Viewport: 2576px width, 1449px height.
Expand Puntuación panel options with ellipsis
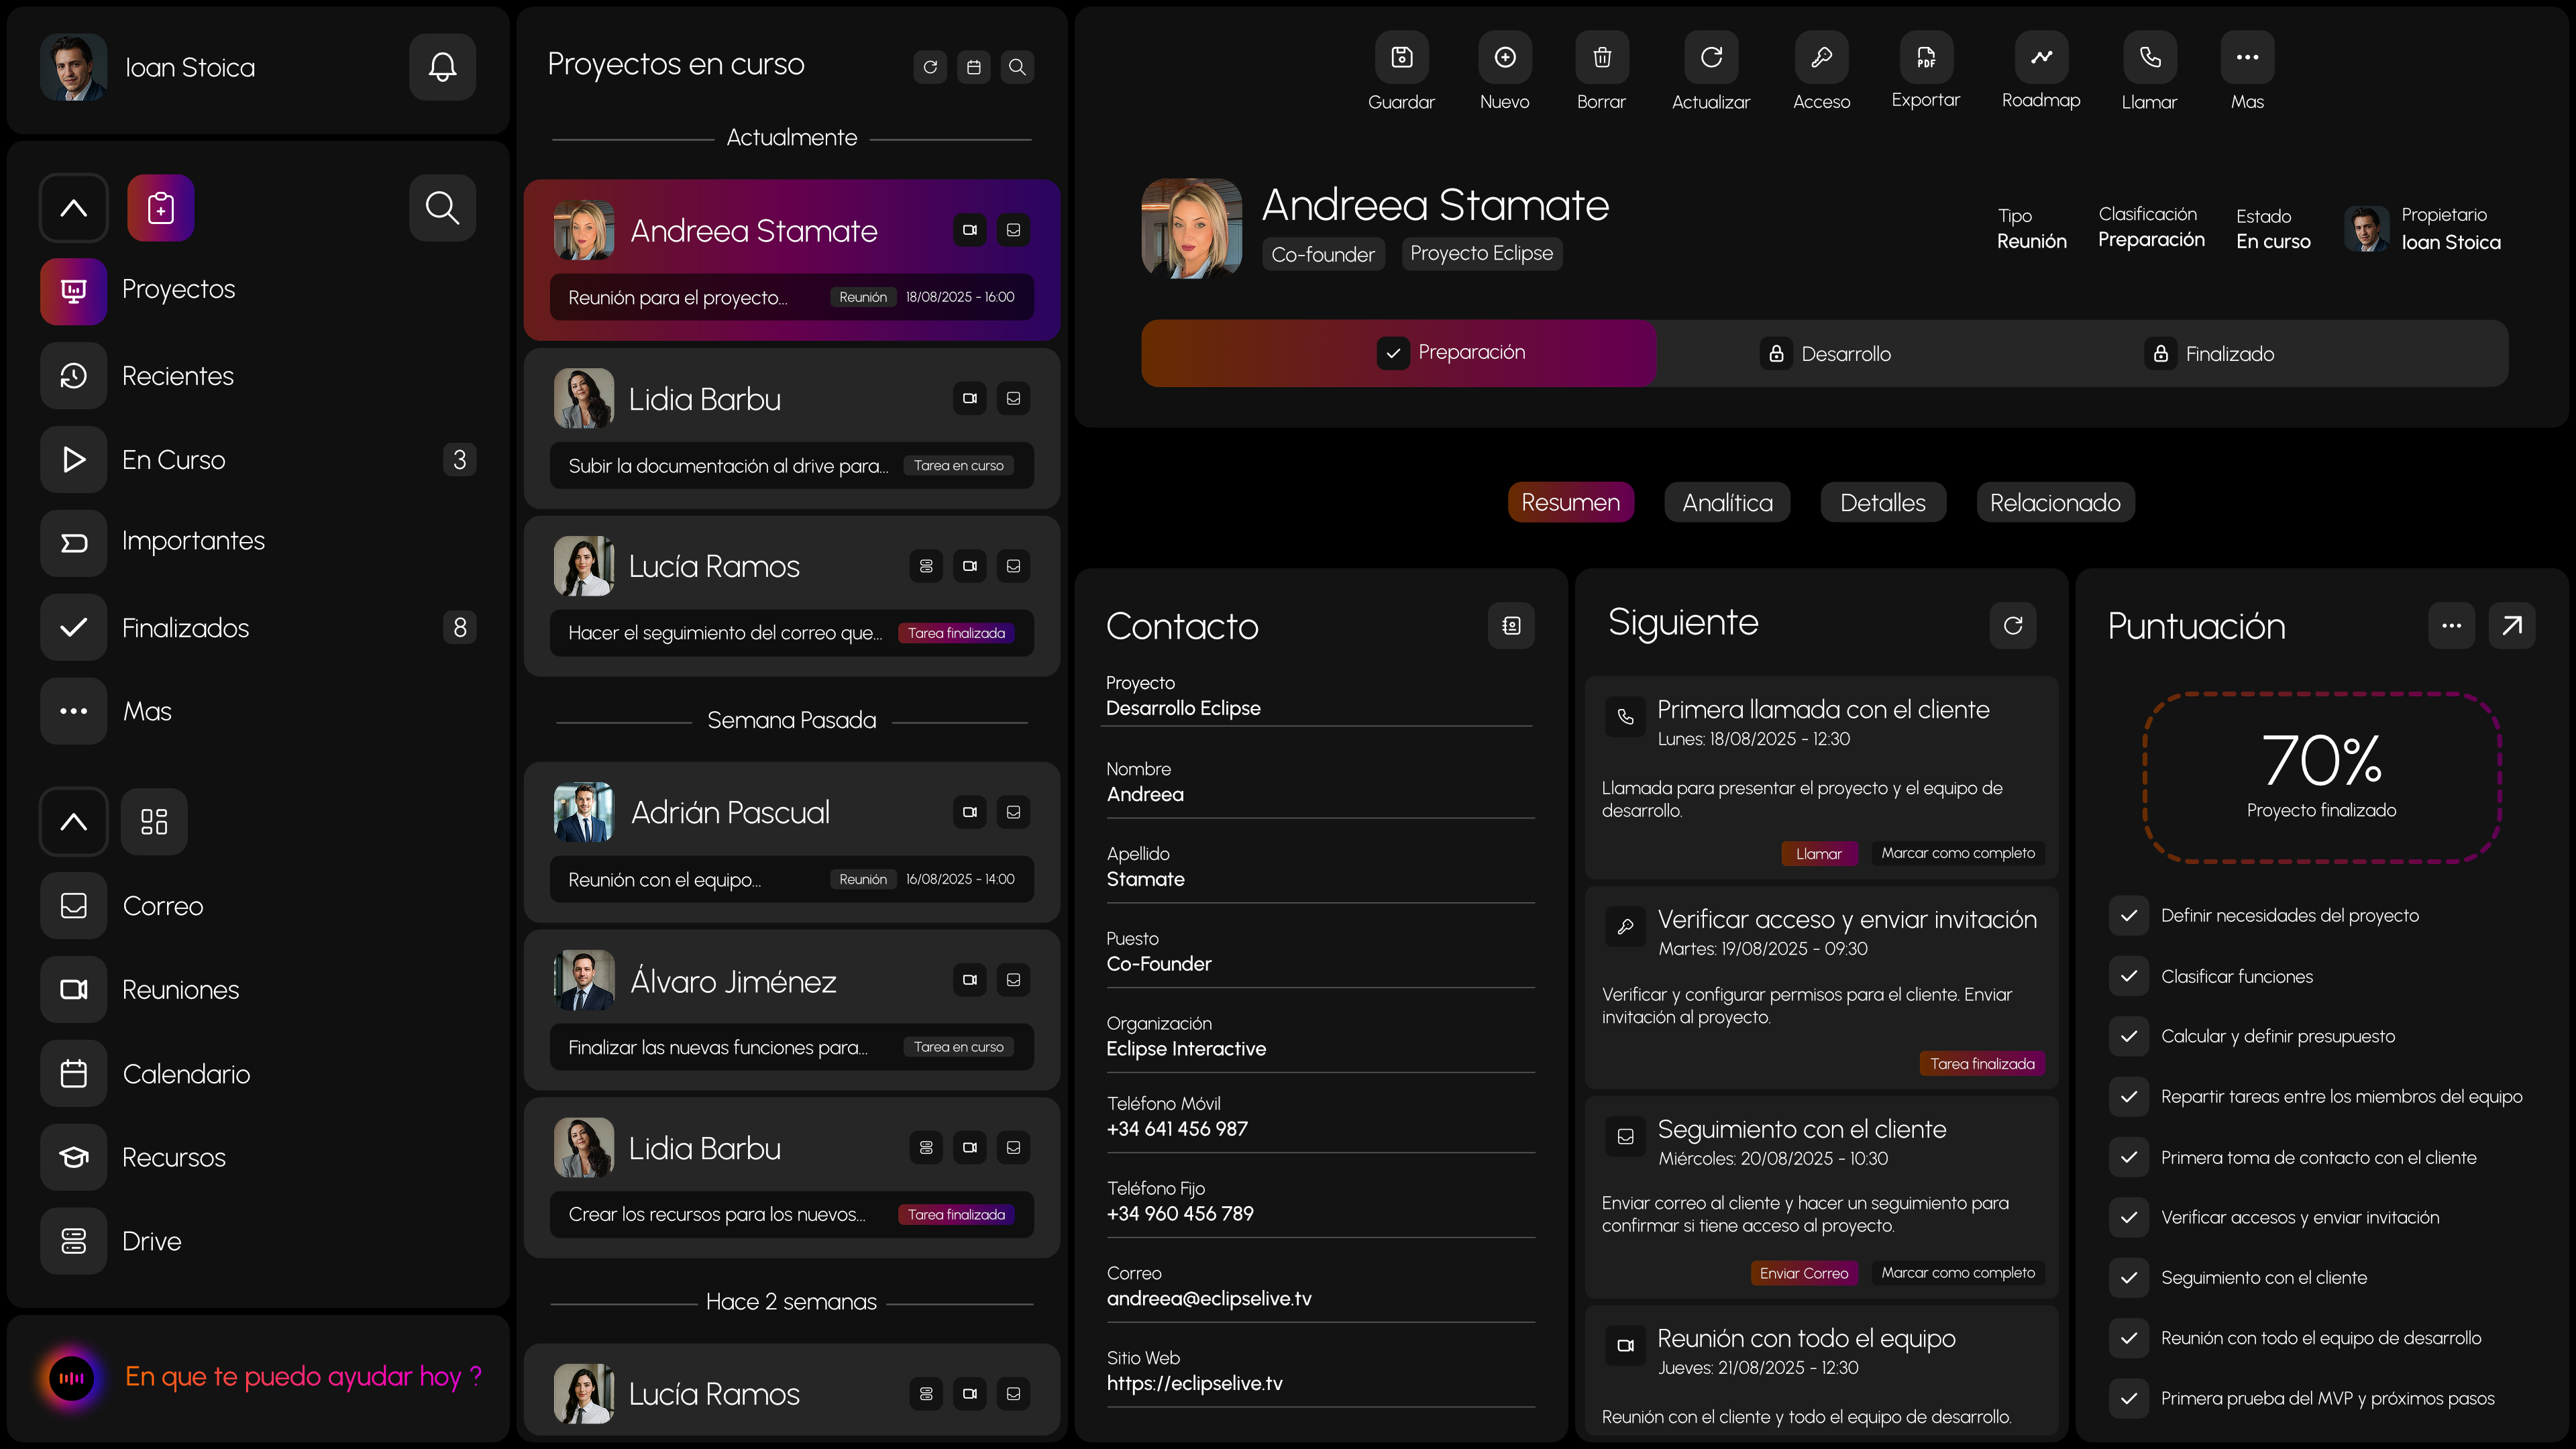pyautogui.click(x=2451, y=625)
